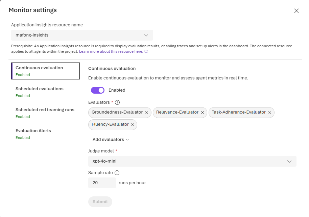The image size is (309, 217).
Task: Open the Judge model dropdown
Action: 192,161
